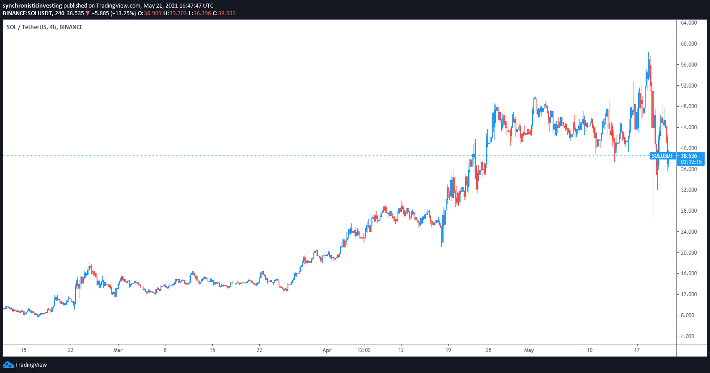Click the red down-arrow price change indicator
This screenshot has width=710, height=373.
[x=88, y=13]
